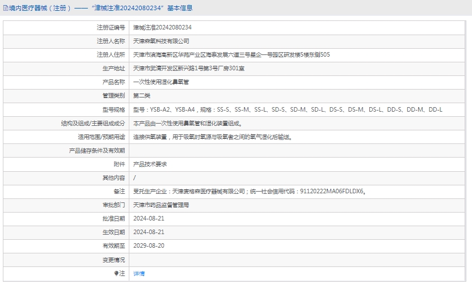Click the 第二类 management category value
Screen dimensions: 472x284
coord(142,95)
